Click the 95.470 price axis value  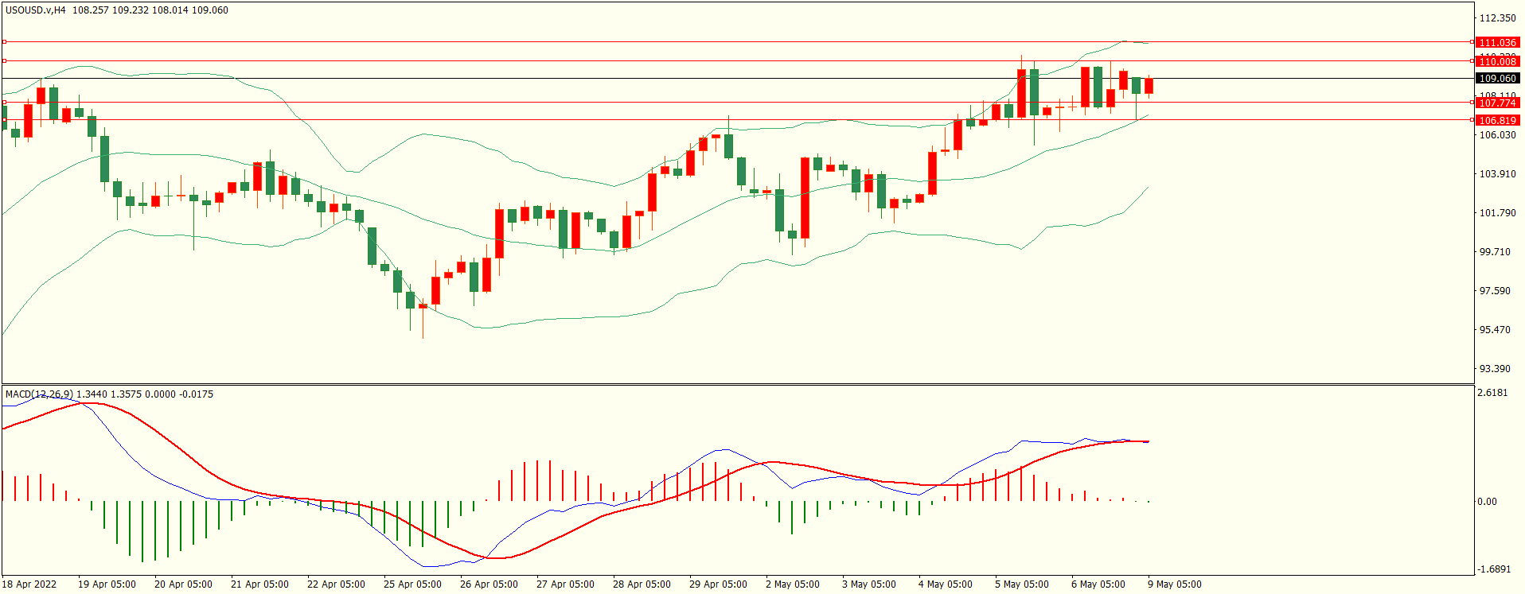[1495, 330]
